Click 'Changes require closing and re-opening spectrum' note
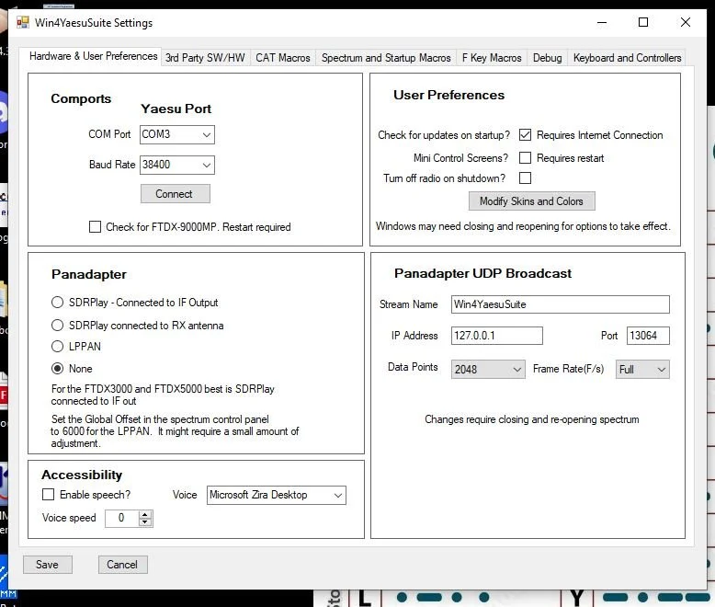Image resolution: width=715 pixels, height=607 pixels. point(532,419)
